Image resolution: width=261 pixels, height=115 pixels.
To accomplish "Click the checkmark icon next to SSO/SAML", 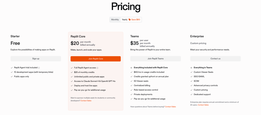I will 191,76.
